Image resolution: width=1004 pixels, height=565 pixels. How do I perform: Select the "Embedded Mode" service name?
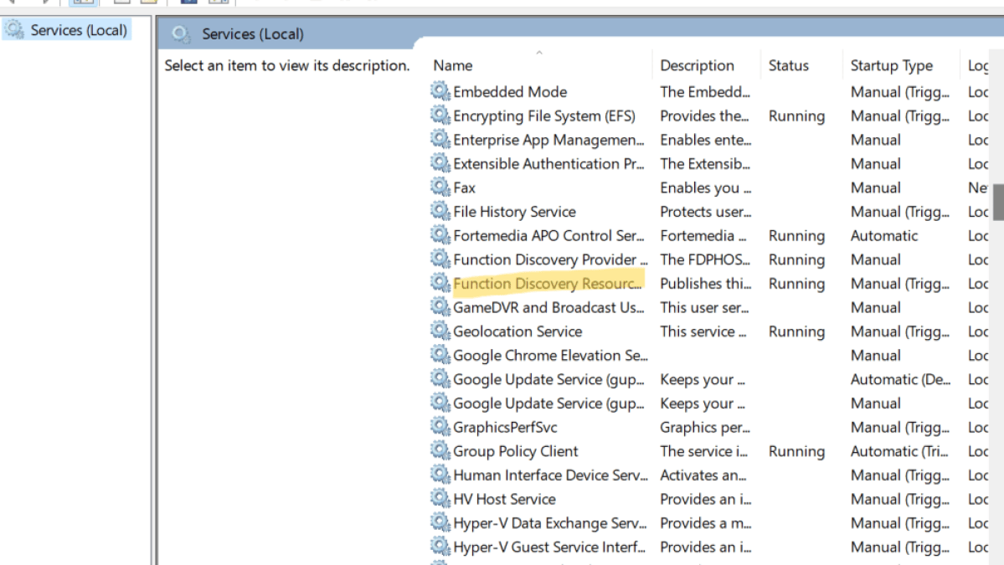[x=510, y=91]
